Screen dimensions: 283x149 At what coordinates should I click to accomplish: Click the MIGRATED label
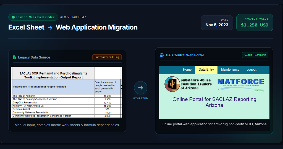pyautogui.click(x=141, y=99)
